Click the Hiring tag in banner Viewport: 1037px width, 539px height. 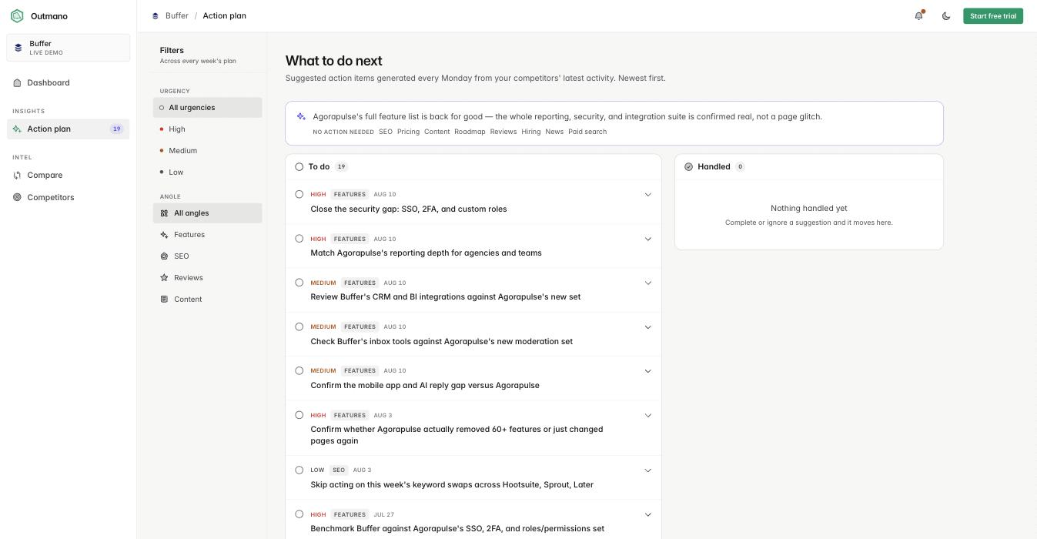[531, 132]
